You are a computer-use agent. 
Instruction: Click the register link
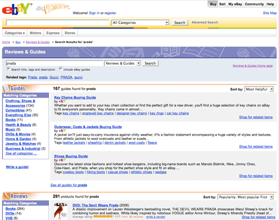click(x=110, y=13)
